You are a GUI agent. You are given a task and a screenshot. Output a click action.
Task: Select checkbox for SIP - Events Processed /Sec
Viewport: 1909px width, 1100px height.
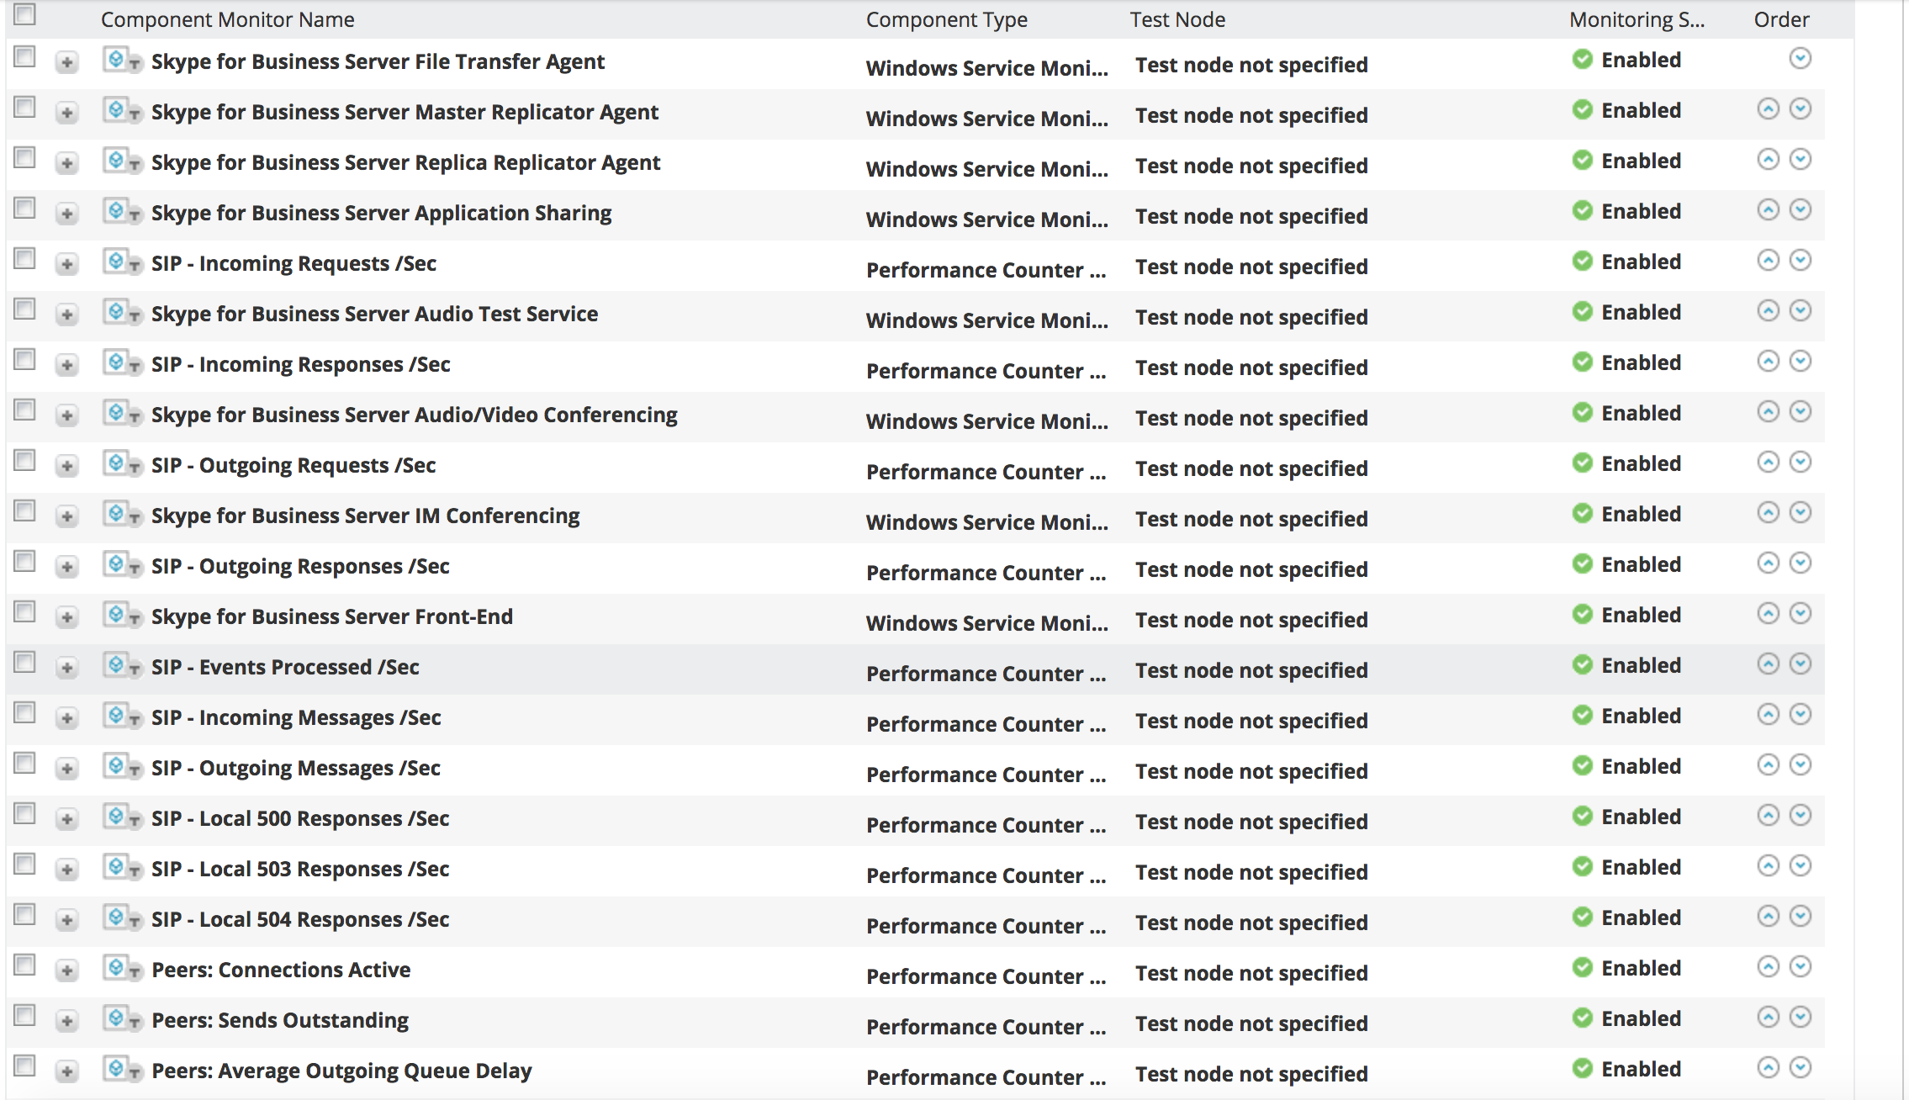[25, 663]
